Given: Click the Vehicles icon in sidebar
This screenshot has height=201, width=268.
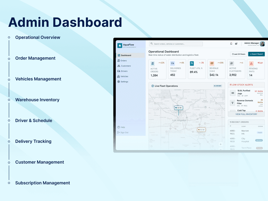Looking at the screenshot, I should coord(118,76).
